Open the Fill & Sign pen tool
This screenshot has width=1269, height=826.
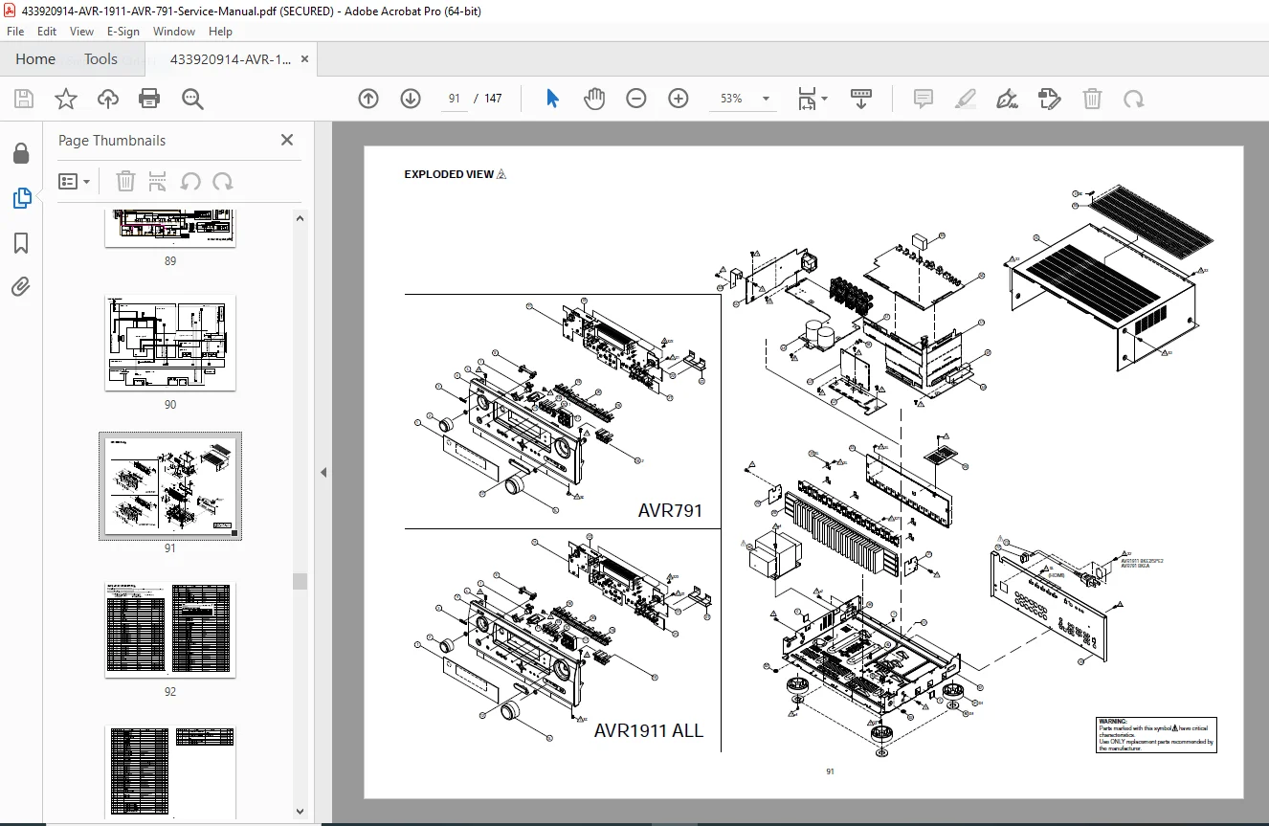click(x=1007, y=99)
